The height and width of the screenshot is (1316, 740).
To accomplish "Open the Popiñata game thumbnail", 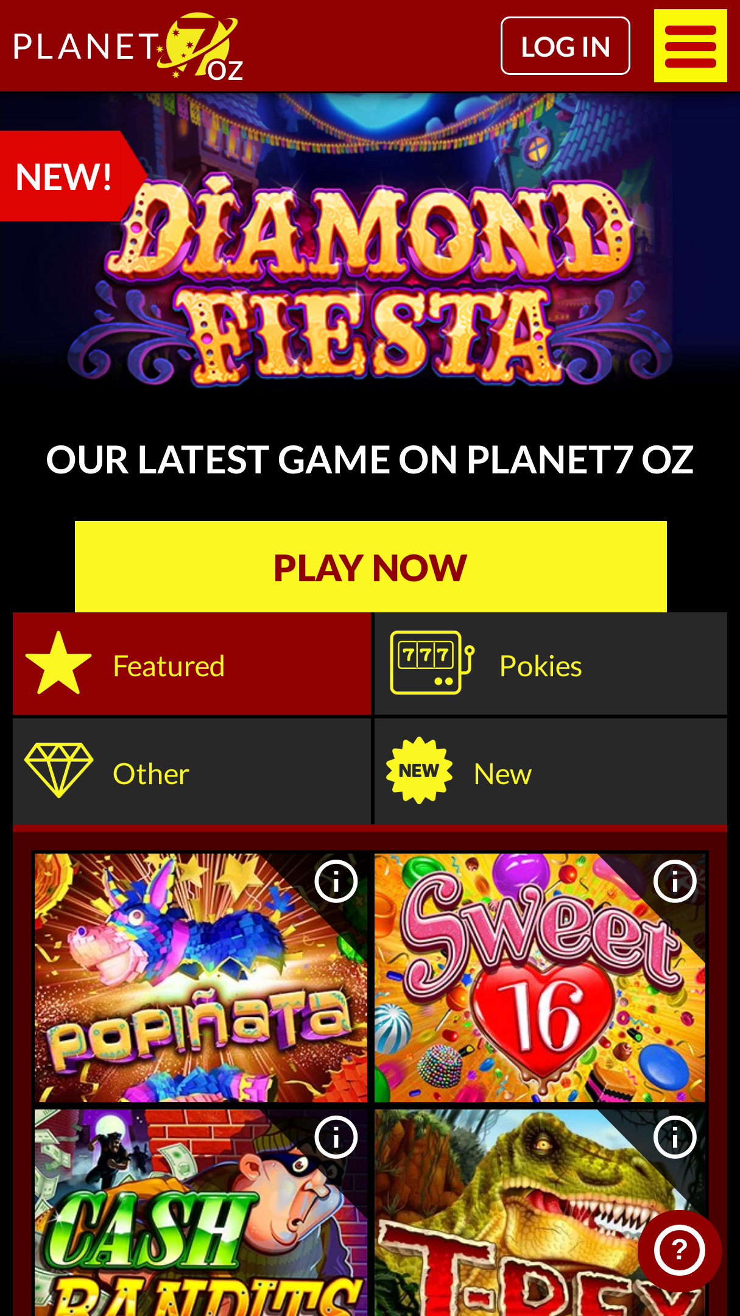I will tap(201, 978).
